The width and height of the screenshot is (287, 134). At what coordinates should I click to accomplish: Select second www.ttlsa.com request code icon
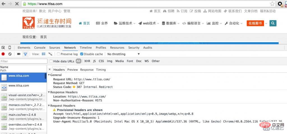click(x=4, y=87)
